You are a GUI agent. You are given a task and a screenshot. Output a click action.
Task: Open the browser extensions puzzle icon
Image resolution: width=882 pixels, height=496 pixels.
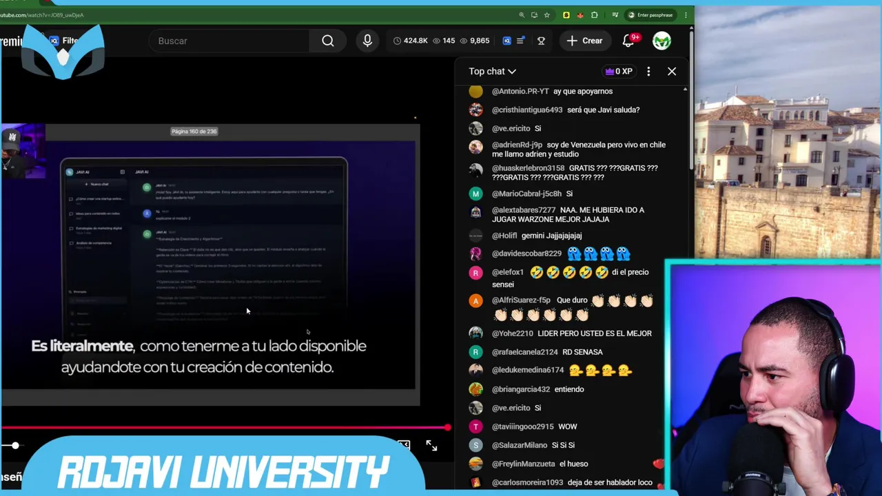(595, 14)
